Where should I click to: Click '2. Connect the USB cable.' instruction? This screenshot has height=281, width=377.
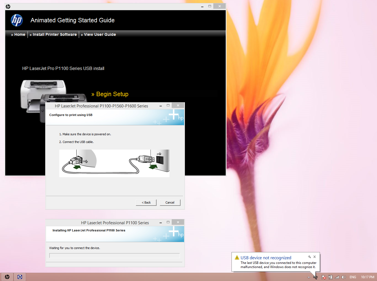pos(76,142)
